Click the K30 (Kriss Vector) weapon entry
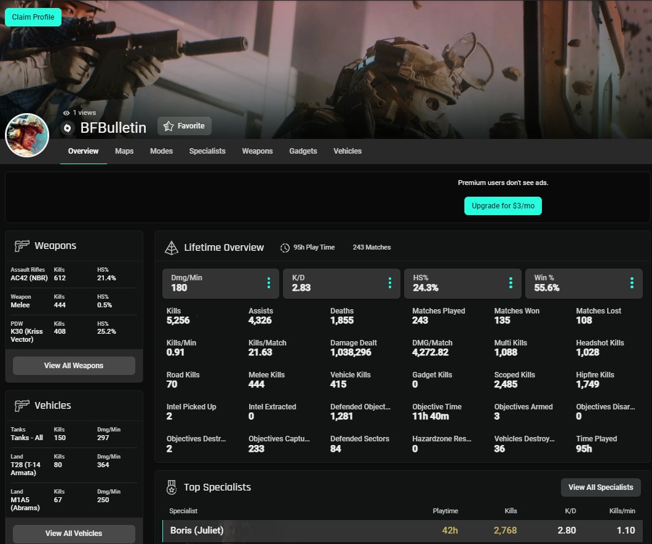Image resolution: width=652 pixels, height=544 pixels. 74,332
